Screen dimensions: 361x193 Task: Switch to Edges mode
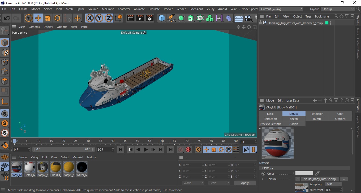point(5,72)
